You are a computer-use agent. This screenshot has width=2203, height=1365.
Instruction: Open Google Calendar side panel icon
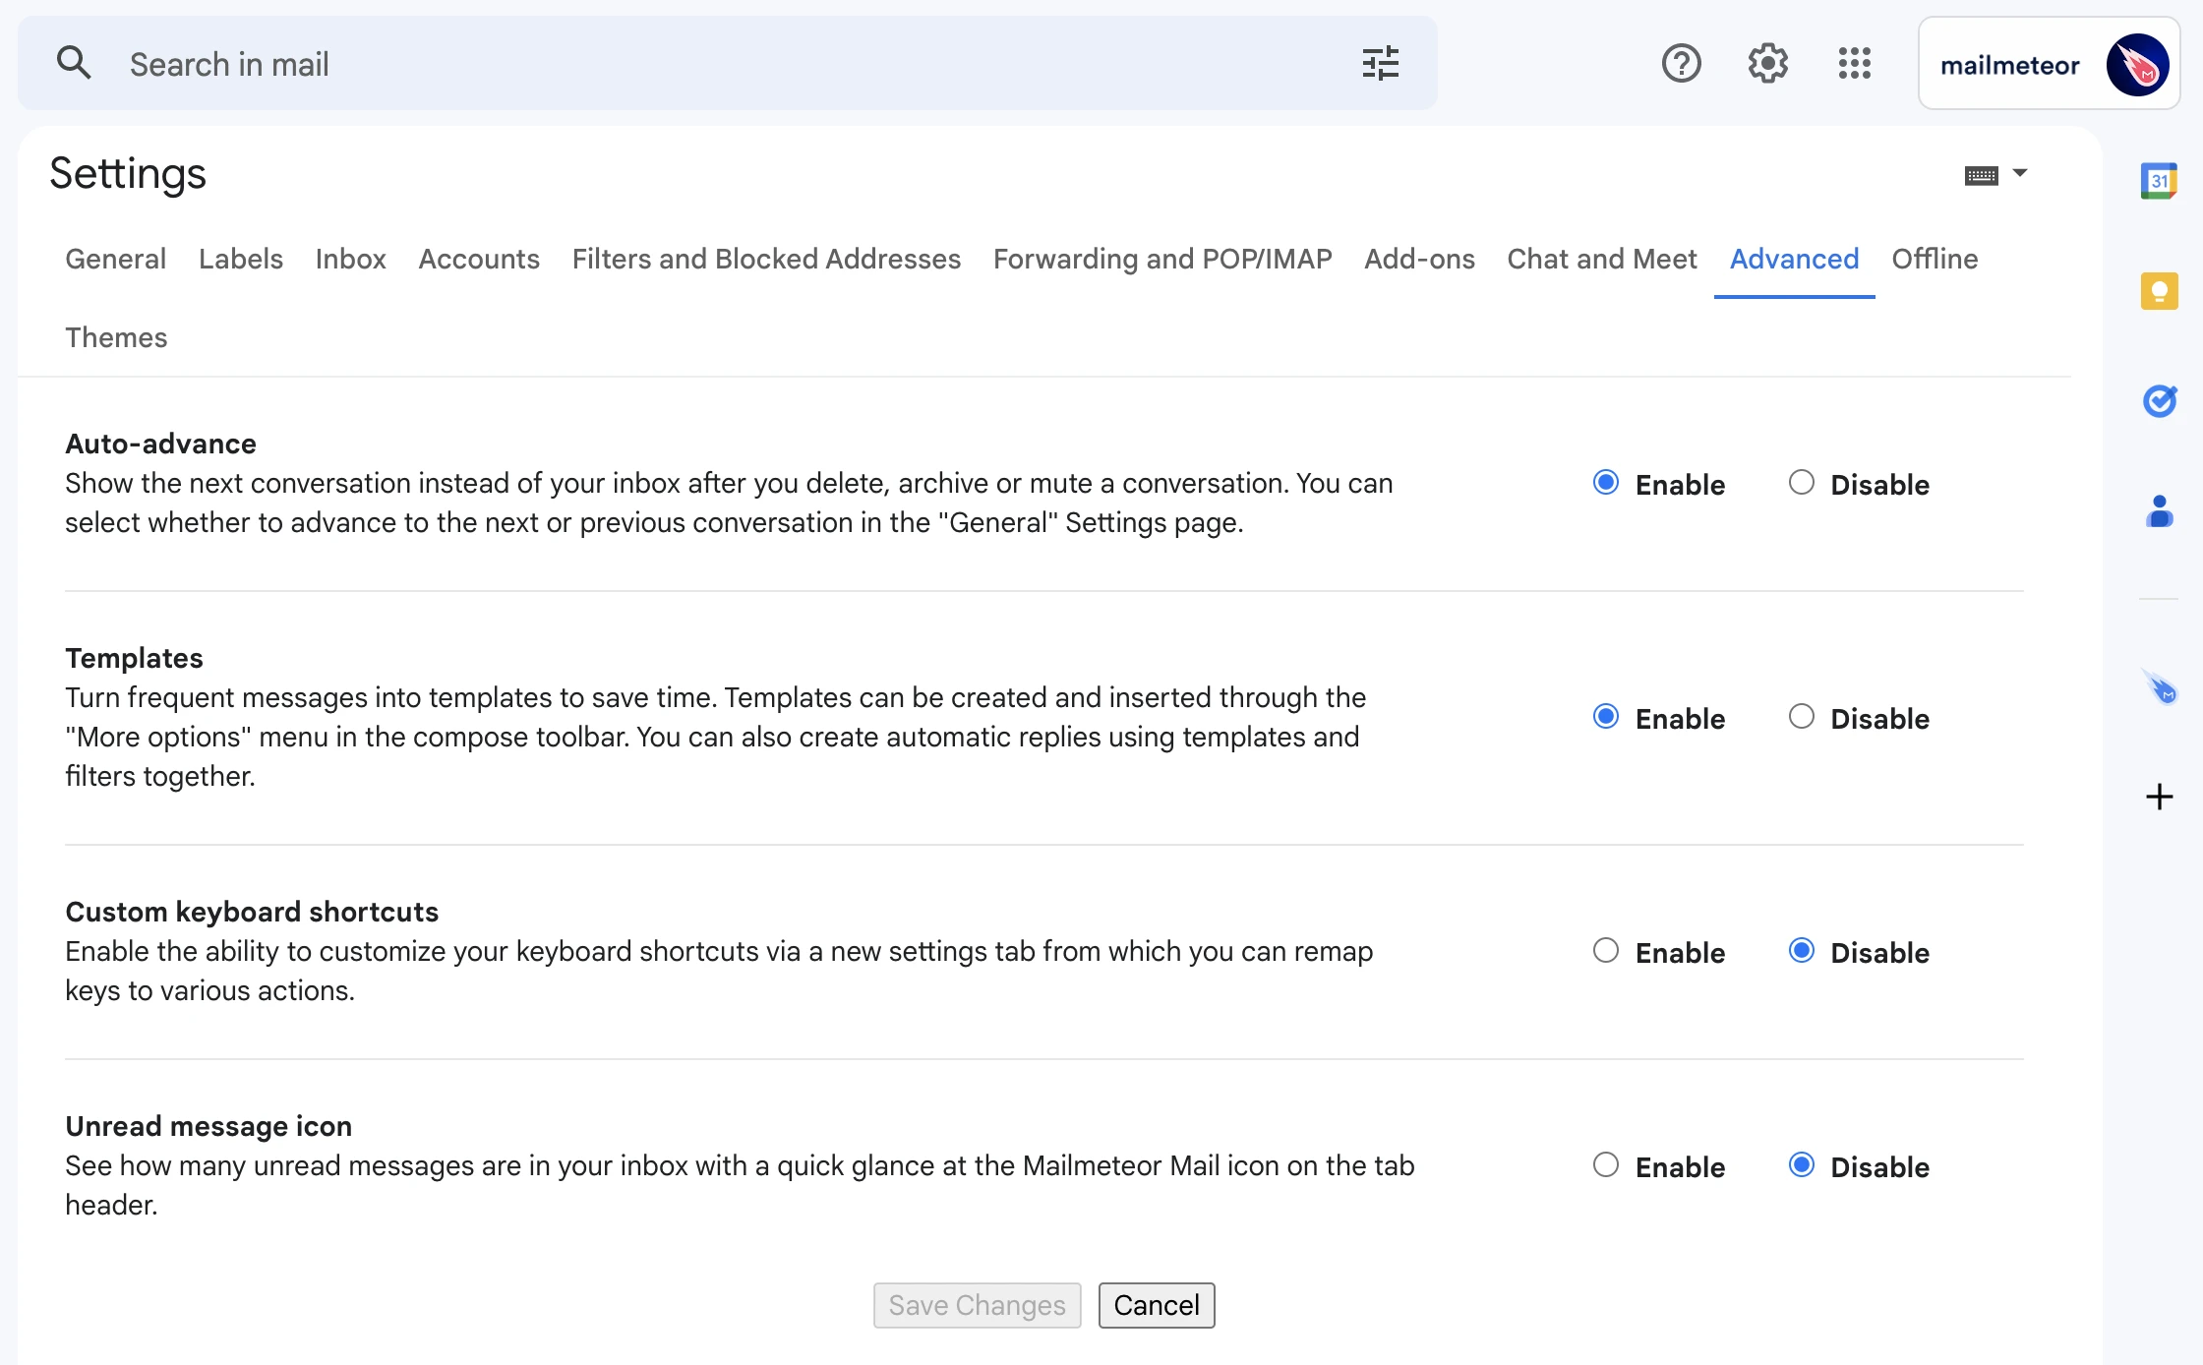2160,181
